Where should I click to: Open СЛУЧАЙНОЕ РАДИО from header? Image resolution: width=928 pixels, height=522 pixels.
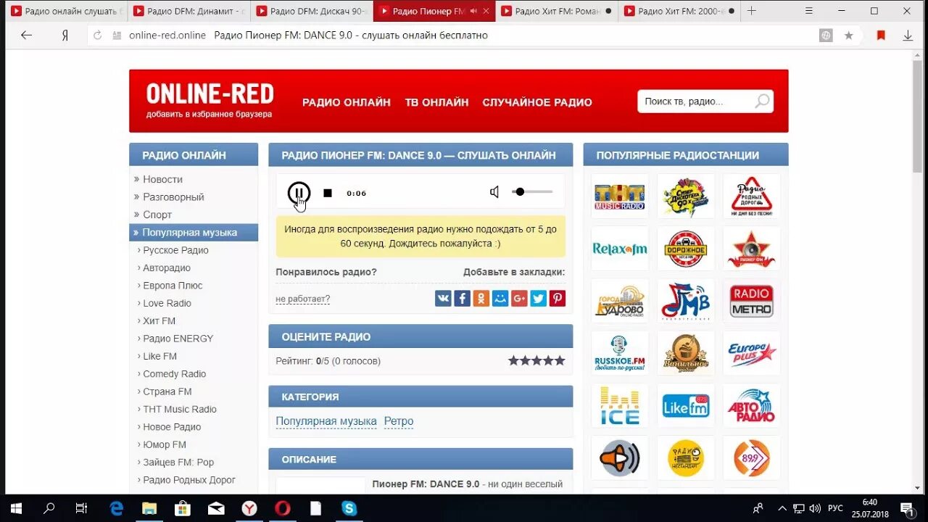(x=537, y=102)
